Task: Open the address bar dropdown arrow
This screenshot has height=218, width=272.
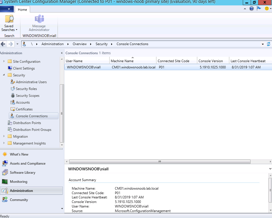Action: pos(263,44)
